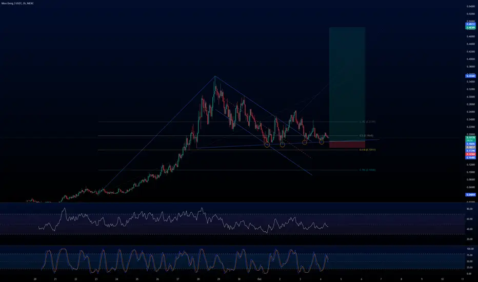Screen dimensions: 478x282
Task: Click the blue 0.18696 price tag
Action: click(x=470, y=144)
